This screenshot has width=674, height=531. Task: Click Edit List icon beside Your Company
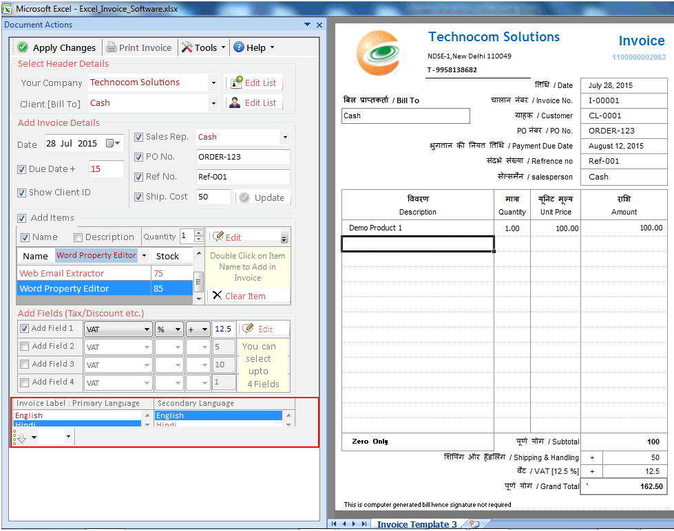click(237, 83)
